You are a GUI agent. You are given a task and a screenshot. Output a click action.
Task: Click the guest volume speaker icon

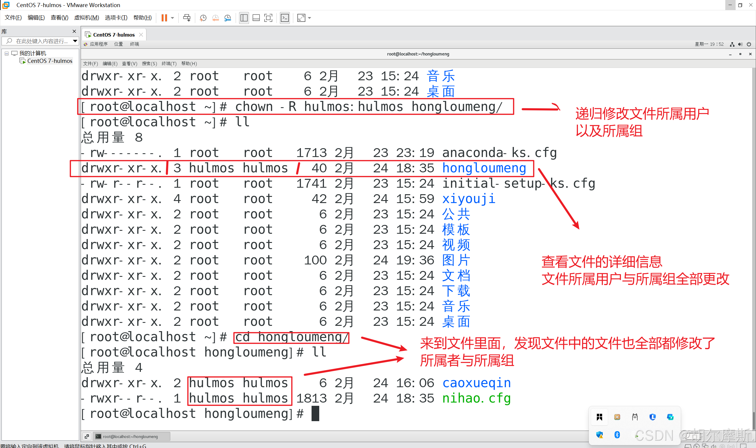pyautogui.click(x=740, y=44)
